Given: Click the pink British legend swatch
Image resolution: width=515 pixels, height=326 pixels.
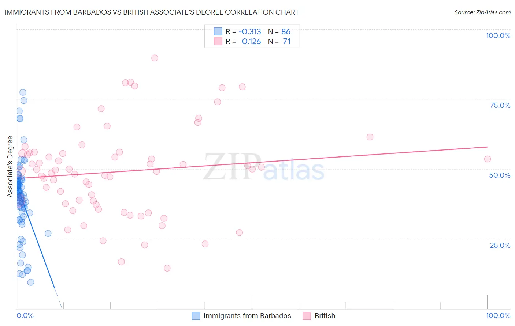Looking at the screenshot, I should pos(307,316).
